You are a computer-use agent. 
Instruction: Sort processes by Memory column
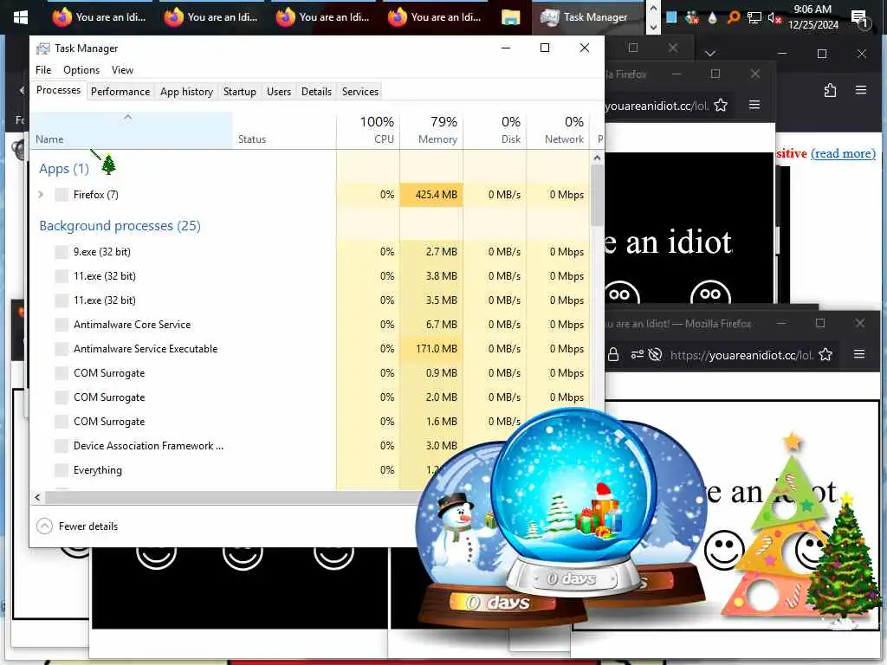(x=431, y=130)
